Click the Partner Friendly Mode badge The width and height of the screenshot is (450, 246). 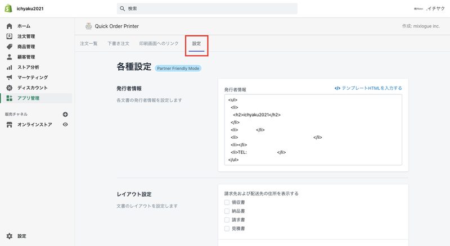click(x=178, y=68)
